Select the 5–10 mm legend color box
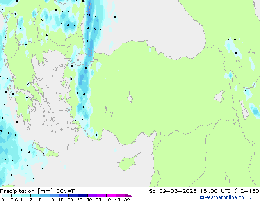The image size is (260, 201). (45, 196)
